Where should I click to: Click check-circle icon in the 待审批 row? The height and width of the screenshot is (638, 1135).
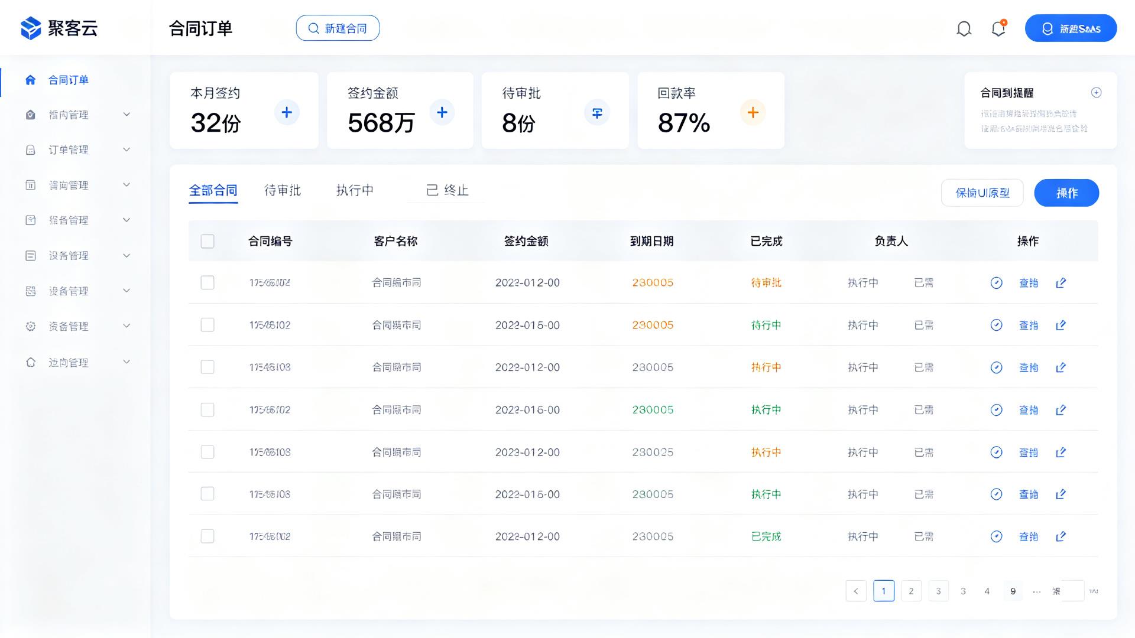click(x=997, y=283)
